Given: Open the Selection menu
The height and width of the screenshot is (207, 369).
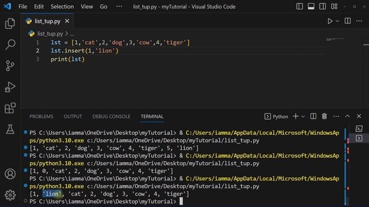Looking at the screenshot, I should [62, 6].
